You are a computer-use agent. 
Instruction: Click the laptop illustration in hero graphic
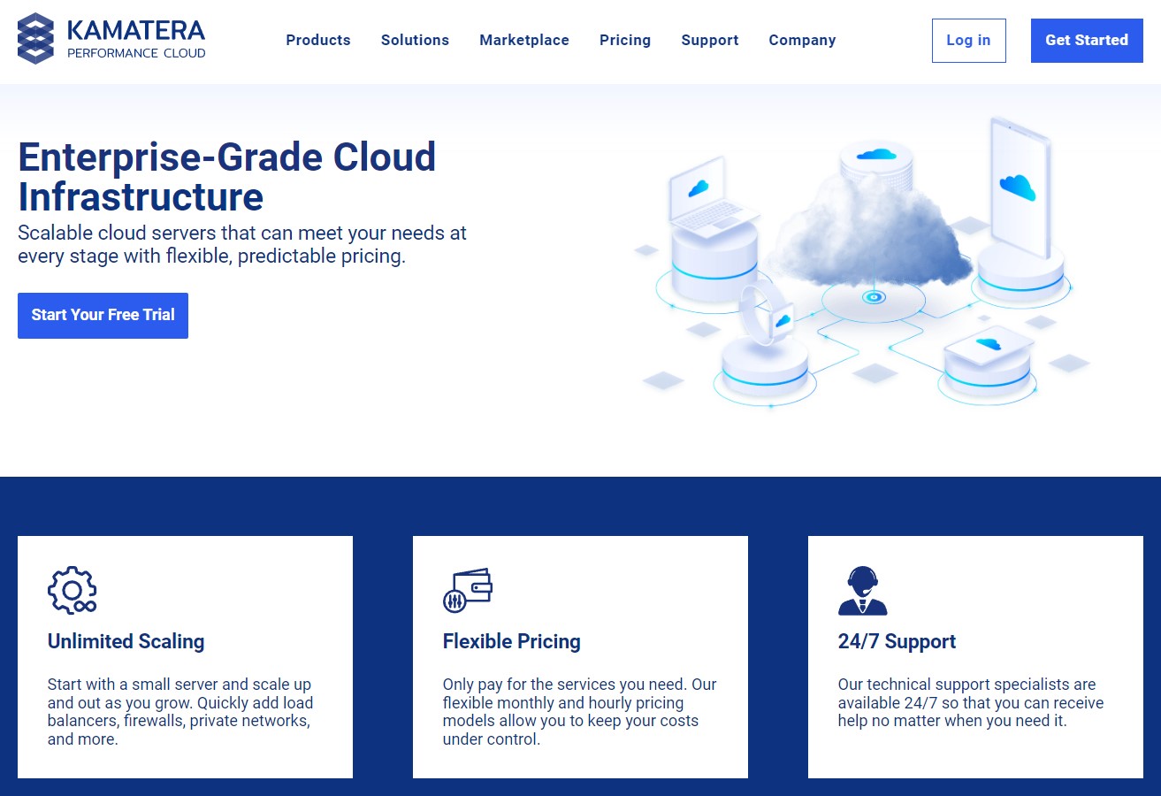coord(711,200)
